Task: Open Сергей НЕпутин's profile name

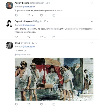Action: tap(23, 21)
